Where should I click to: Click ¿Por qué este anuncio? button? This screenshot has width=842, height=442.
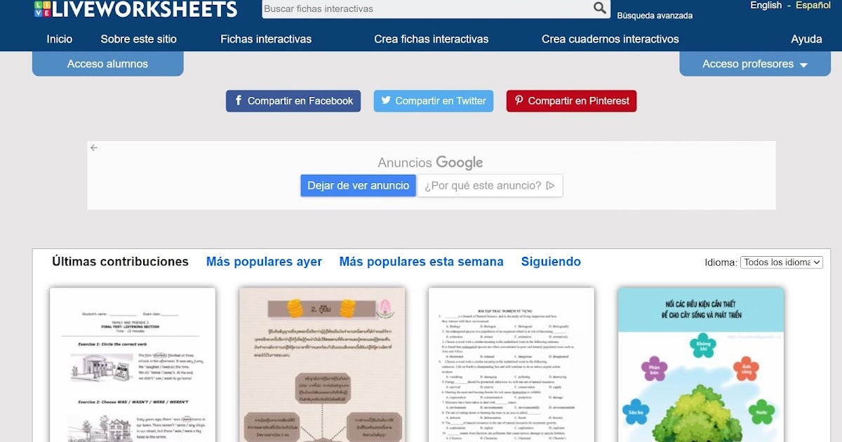[490, 186]
